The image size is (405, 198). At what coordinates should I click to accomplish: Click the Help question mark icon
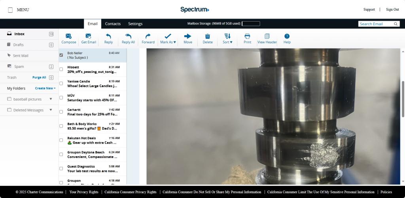[287, 36]
